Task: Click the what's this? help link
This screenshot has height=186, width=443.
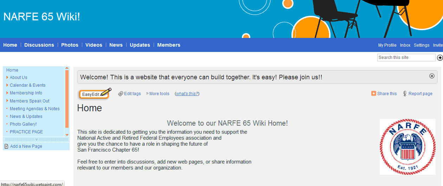Action: click(187, 94)
